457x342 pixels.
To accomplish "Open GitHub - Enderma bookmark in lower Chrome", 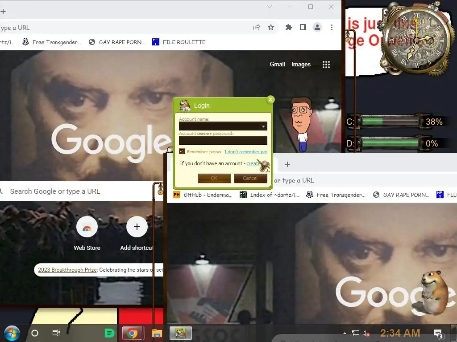I will click(203, 195).
